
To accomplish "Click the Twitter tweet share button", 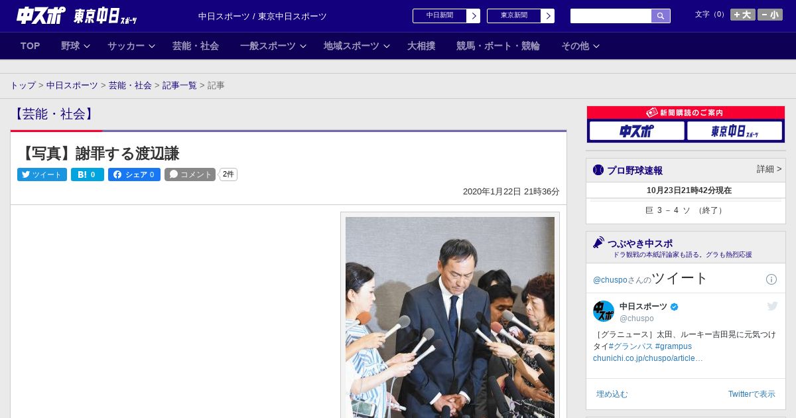I will [x=42, y=174].
